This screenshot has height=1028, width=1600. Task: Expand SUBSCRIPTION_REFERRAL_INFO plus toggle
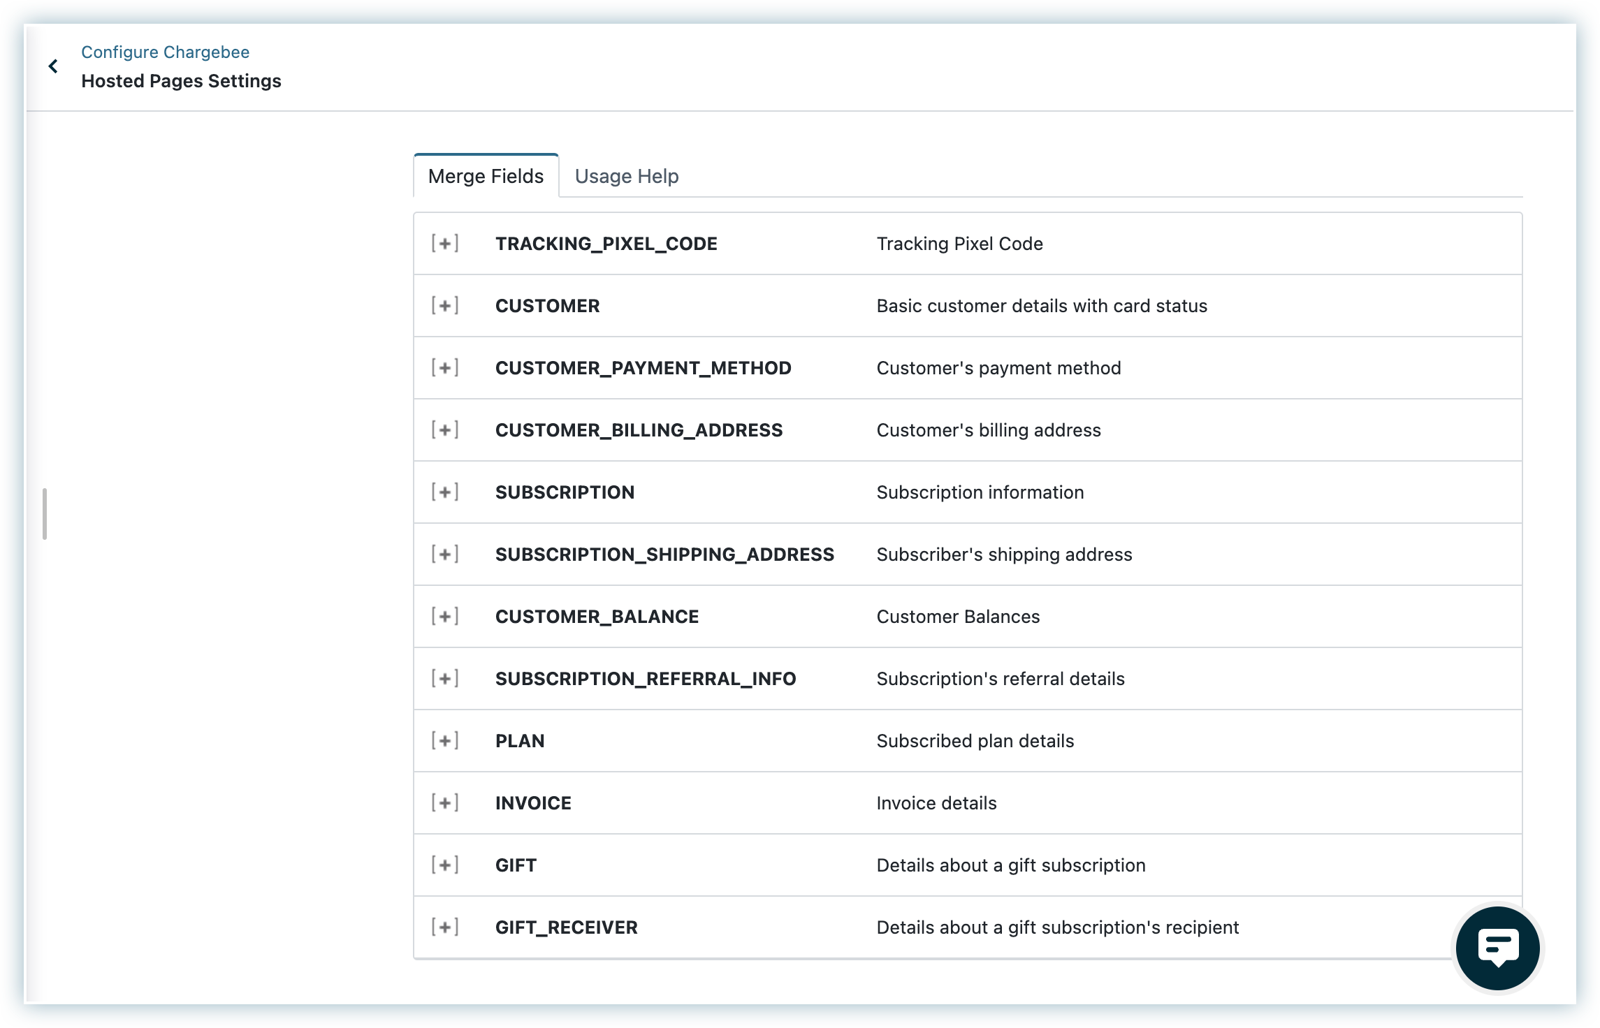[445, 678]
